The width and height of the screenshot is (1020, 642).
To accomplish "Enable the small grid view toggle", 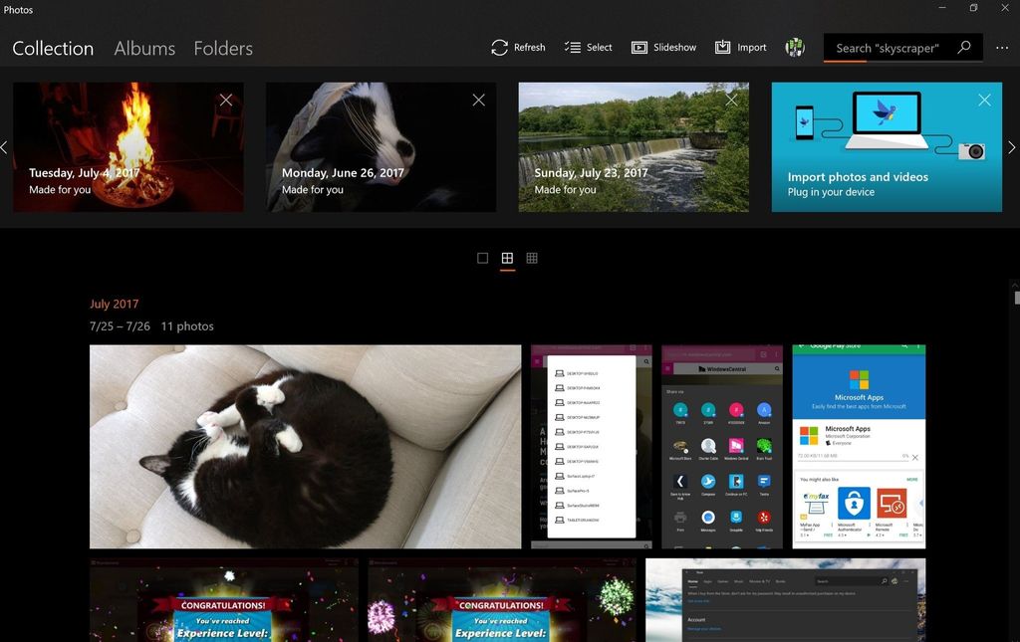I will point(531,258).
